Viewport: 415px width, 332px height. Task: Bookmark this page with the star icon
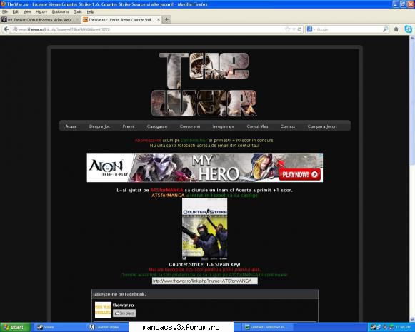(x=287, y=29)
